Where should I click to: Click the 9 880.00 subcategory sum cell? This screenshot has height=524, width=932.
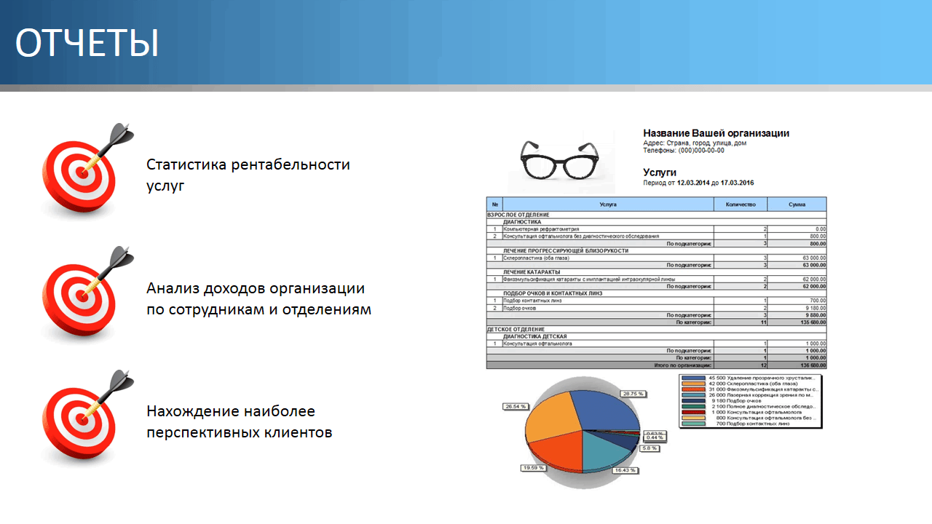tap(797, 315)
